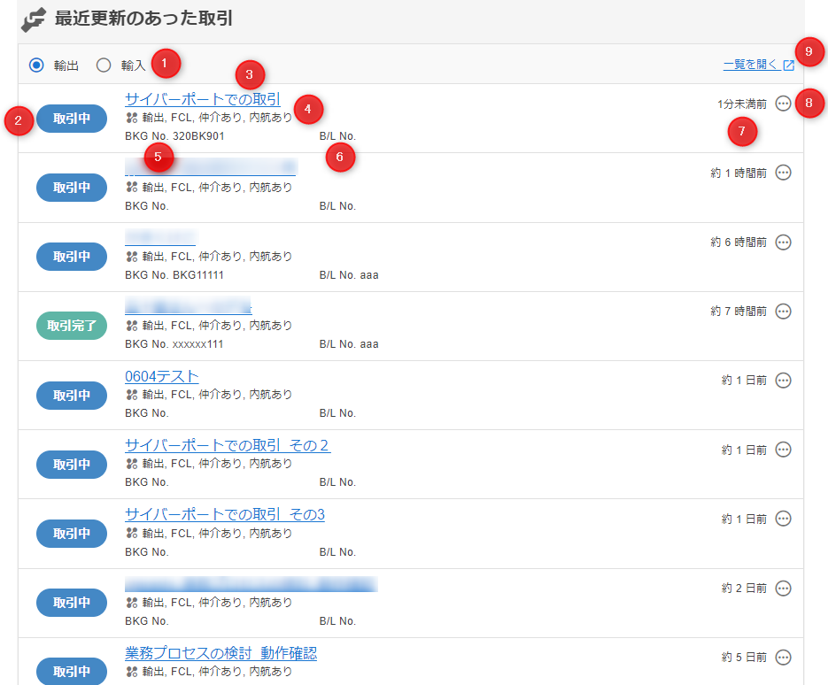Click the 取引中 badge for サイバーポートでの取引 その3
The image size is (828, 685).
pyautogui.click(x=71, y=534)
